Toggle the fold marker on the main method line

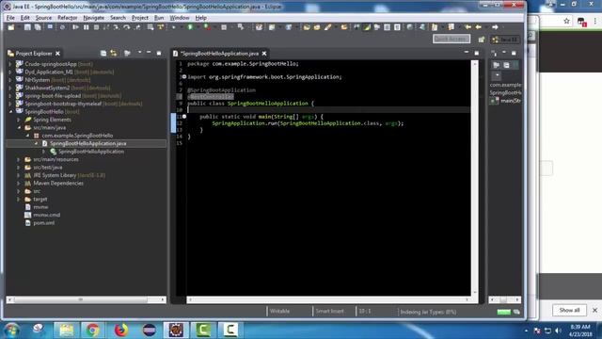[x=184, y=117]
